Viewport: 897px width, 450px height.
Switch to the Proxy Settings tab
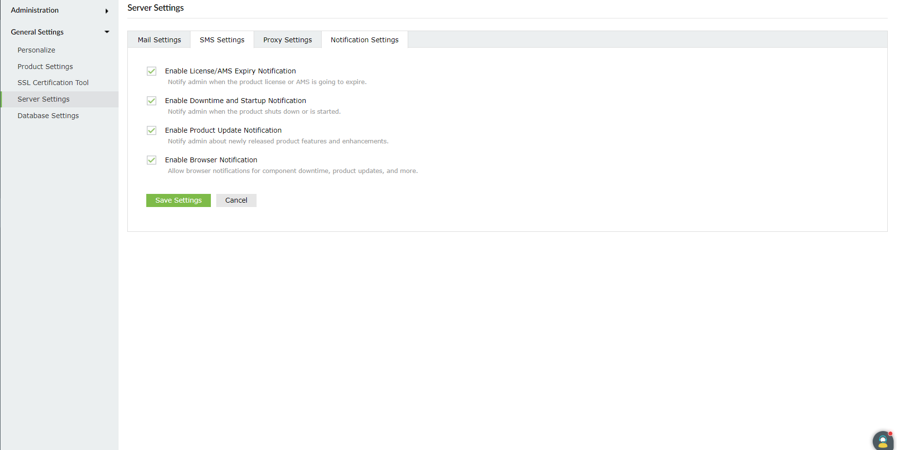click(287, 39)
